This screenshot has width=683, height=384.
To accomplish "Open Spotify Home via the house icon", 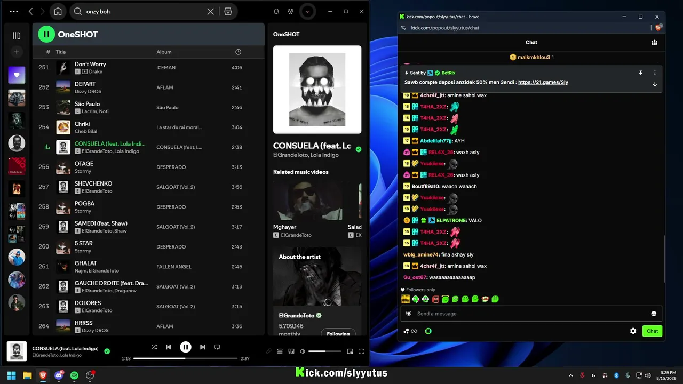I will click(x=58, y=11).
